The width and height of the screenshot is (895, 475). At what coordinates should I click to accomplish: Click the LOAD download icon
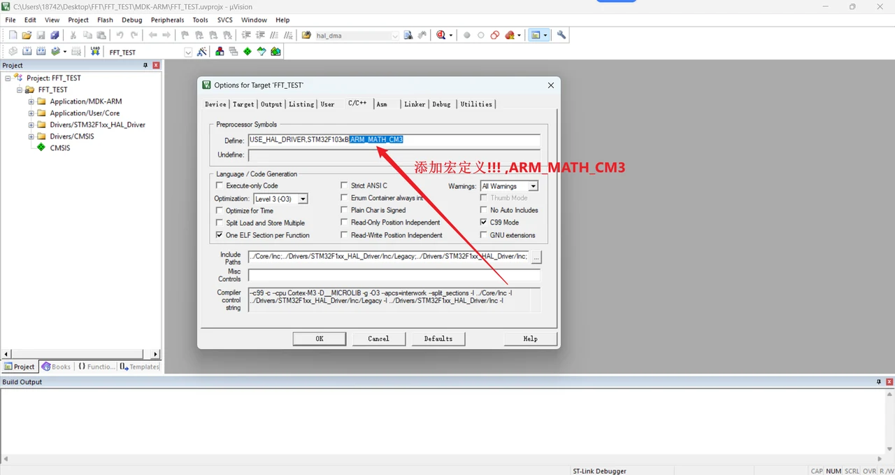(x=95, y=52)
